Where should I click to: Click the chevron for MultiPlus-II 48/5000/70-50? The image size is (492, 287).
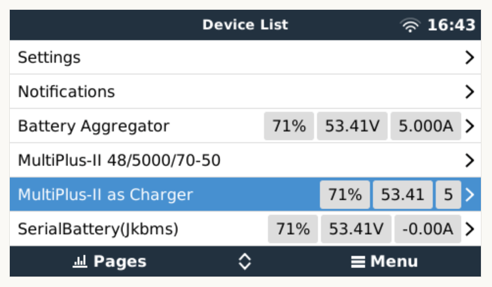coord(469,160)
